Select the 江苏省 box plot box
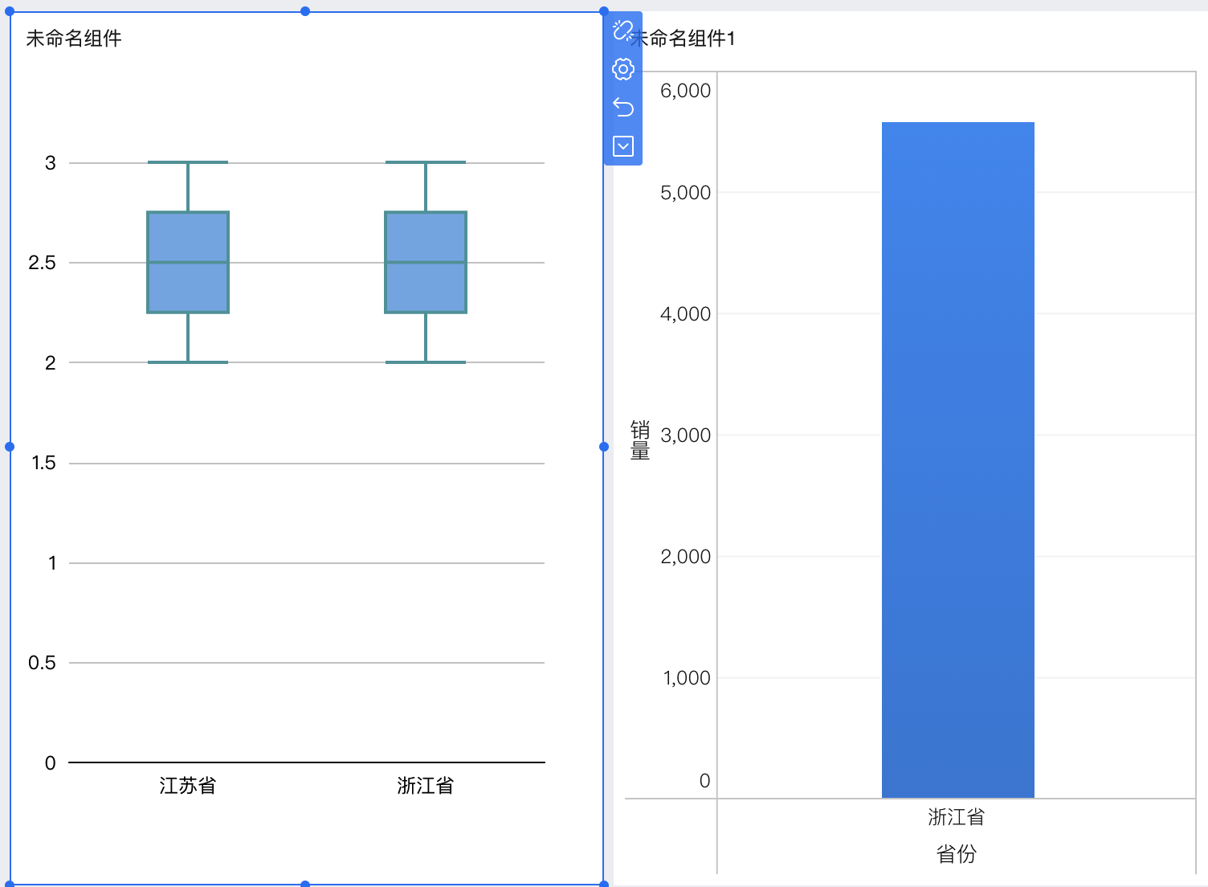 pos(188,262)
